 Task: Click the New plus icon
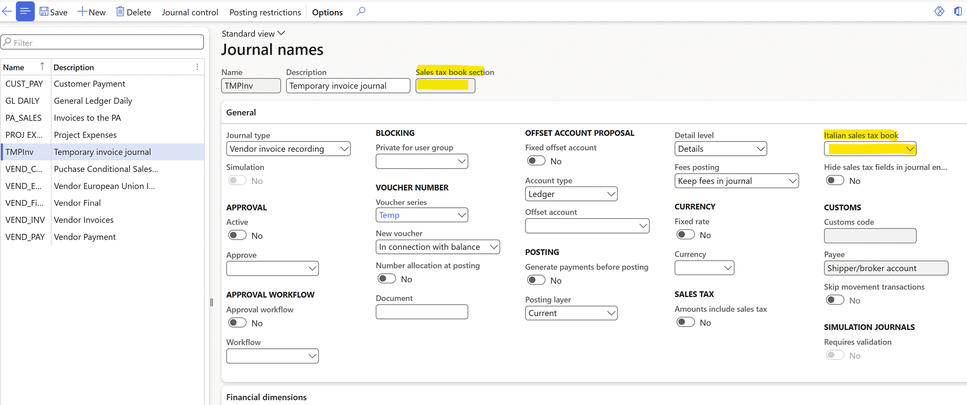pyautogui.click(x=82, y=12)
